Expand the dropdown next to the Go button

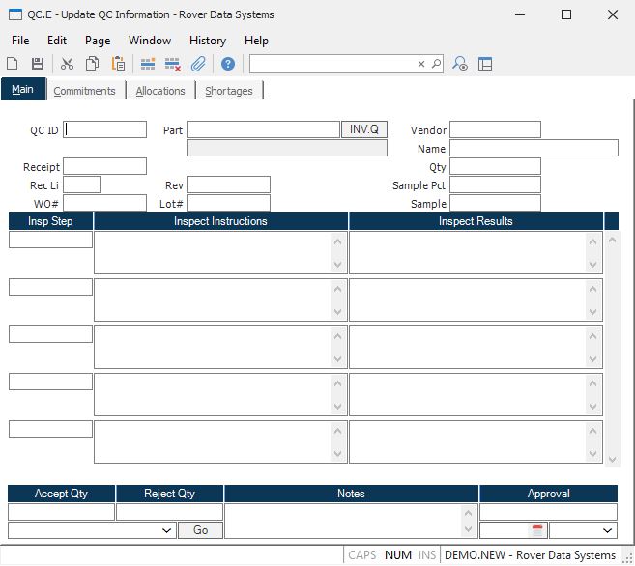[x=169, y=530]
